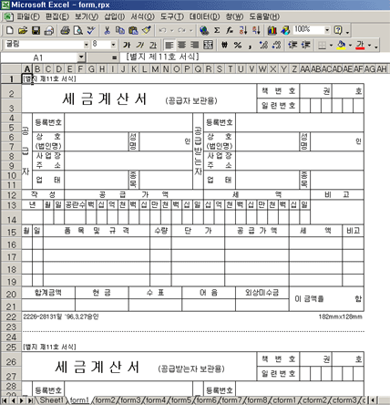The width and height of the screenshot is (390, 405).
Task: Toggle underline formatting button
Action: pos(153,46)
